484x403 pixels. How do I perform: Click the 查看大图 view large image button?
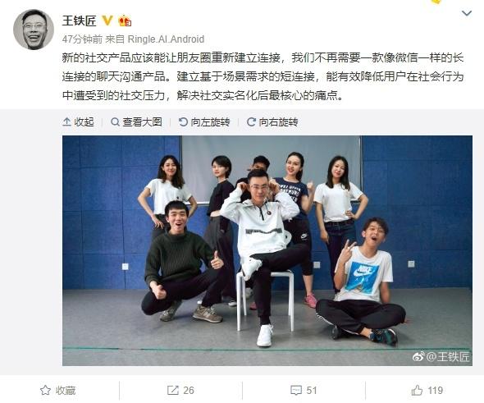click(x=136, y=122)
